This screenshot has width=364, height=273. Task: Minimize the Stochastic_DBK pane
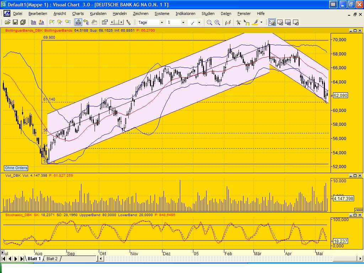(x=351, y=215)
